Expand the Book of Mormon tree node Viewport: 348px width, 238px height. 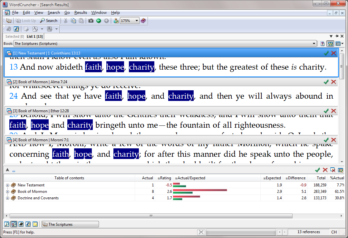click(8, 192)
